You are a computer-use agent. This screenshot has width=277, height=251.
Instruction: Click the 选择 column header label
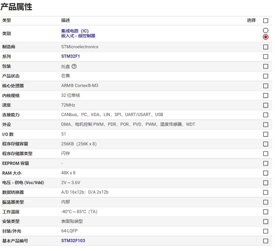point(251,20)
